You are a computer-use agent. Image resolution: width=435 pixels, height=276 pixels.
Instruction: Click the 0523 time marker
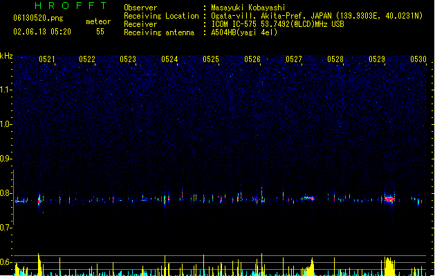pos(128,59)
